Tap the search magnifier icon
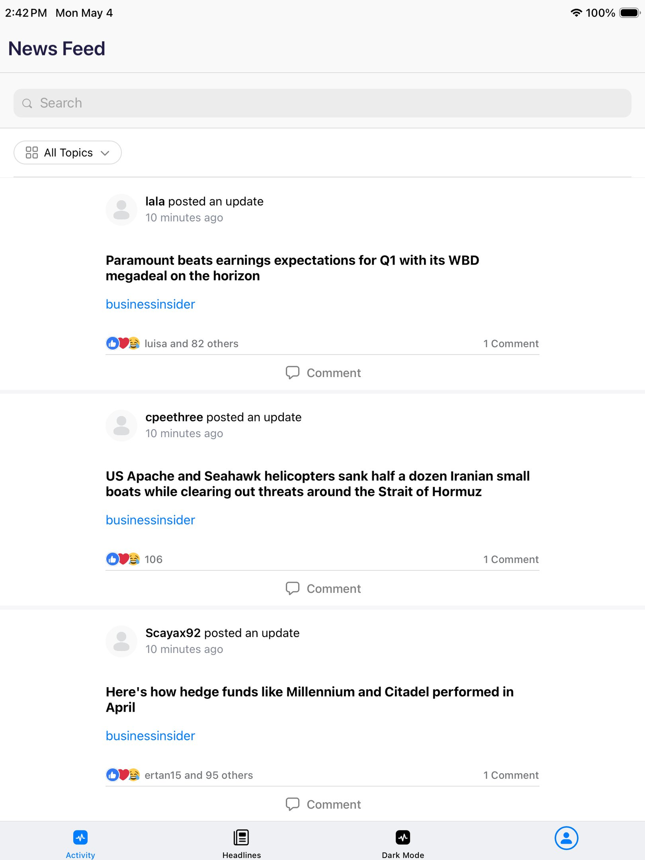Viewport: 645px width, 860px height. coord(27,103)
